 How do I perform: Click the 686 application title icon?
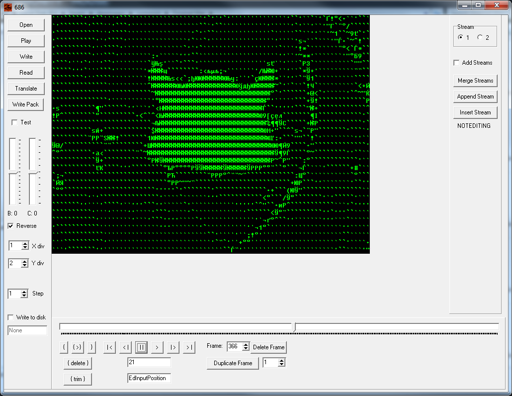click(8, 7)
